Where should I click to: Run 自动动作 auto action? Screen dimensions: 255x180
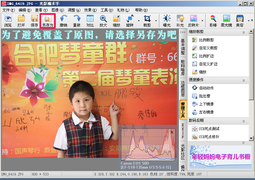tap(203, 88)
